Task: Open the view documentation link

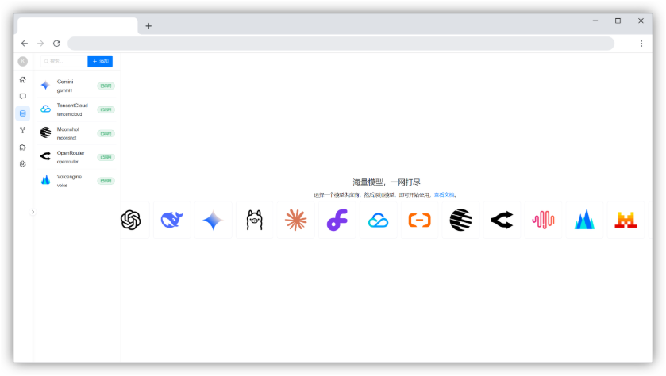Action: click(445, 194)
